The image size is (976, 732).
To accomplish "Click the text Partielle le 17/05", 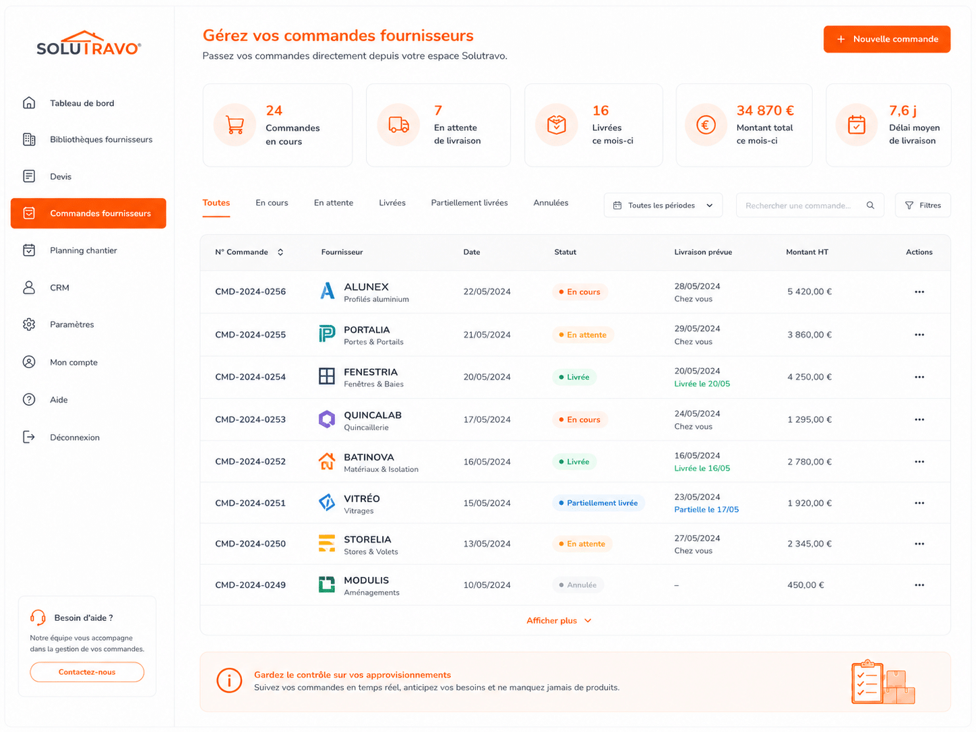I will tap(706, 510).
